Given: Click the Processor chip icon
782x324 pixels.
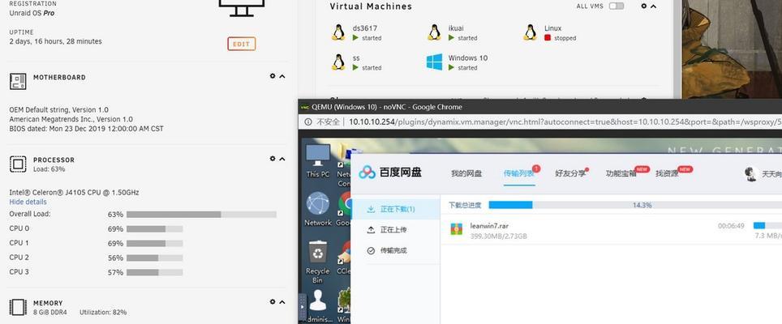Looking at the screenshot, I should click(18, 164).
